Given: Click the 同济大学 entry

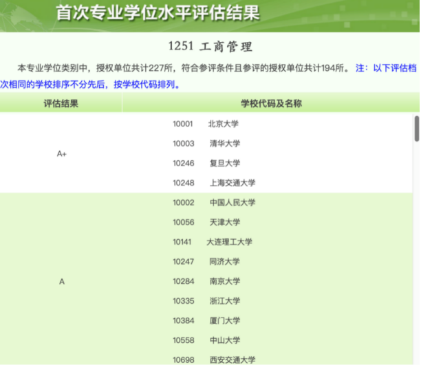Looking at the screenshot, I should pyautogui.click(x=224, y=262).
